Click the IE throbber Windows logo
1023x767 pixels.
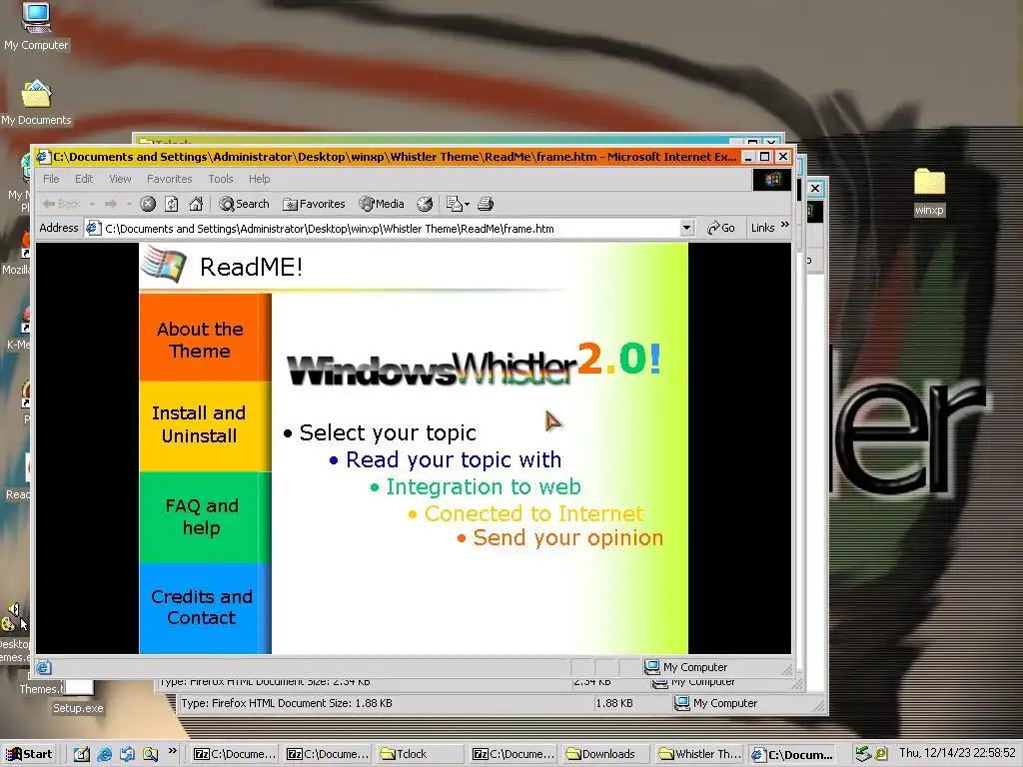click(772, 180)
